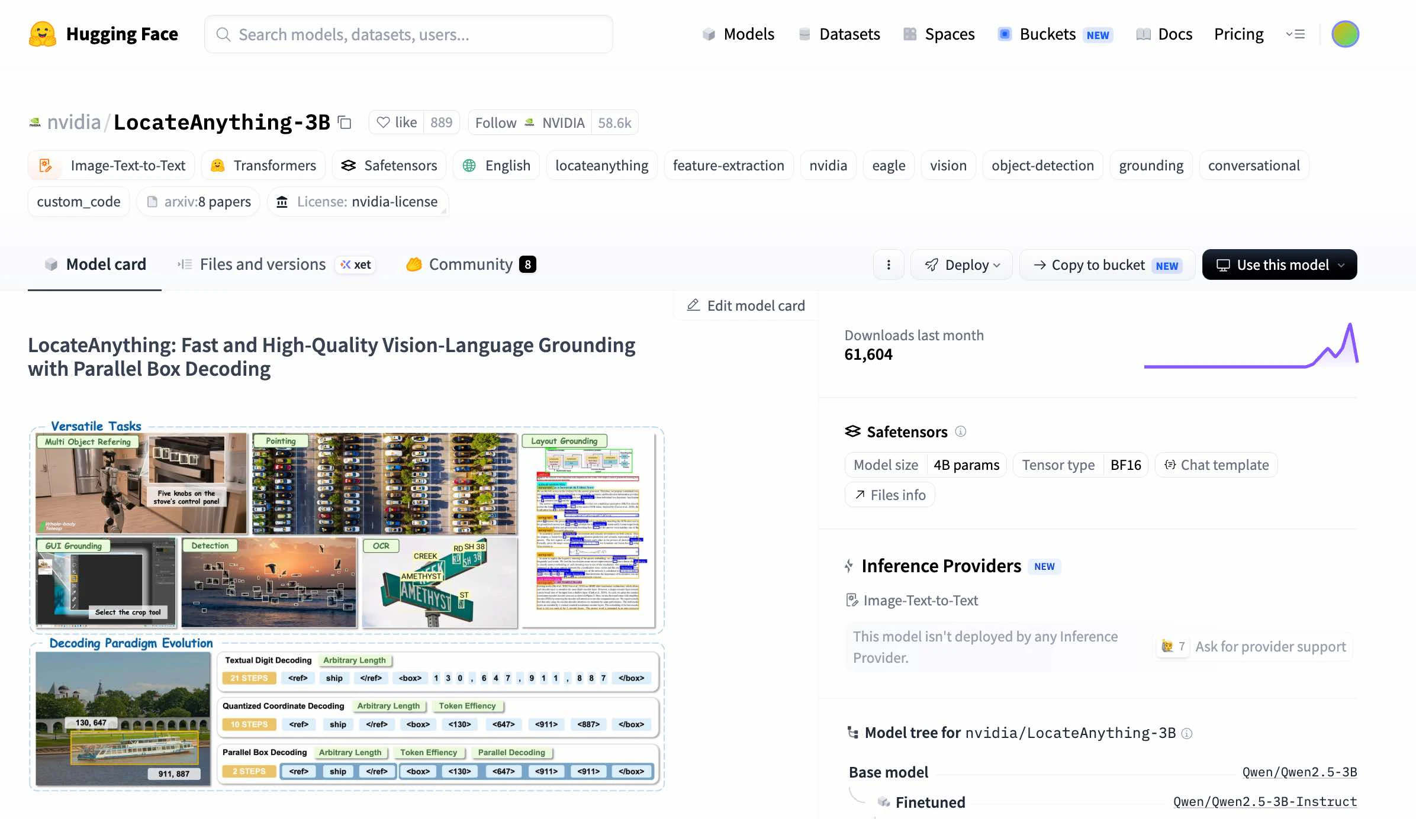
Task: Open Qwen/Qwen2.5-3B-Instruct finetuned link
Action: coord(1265,802)
